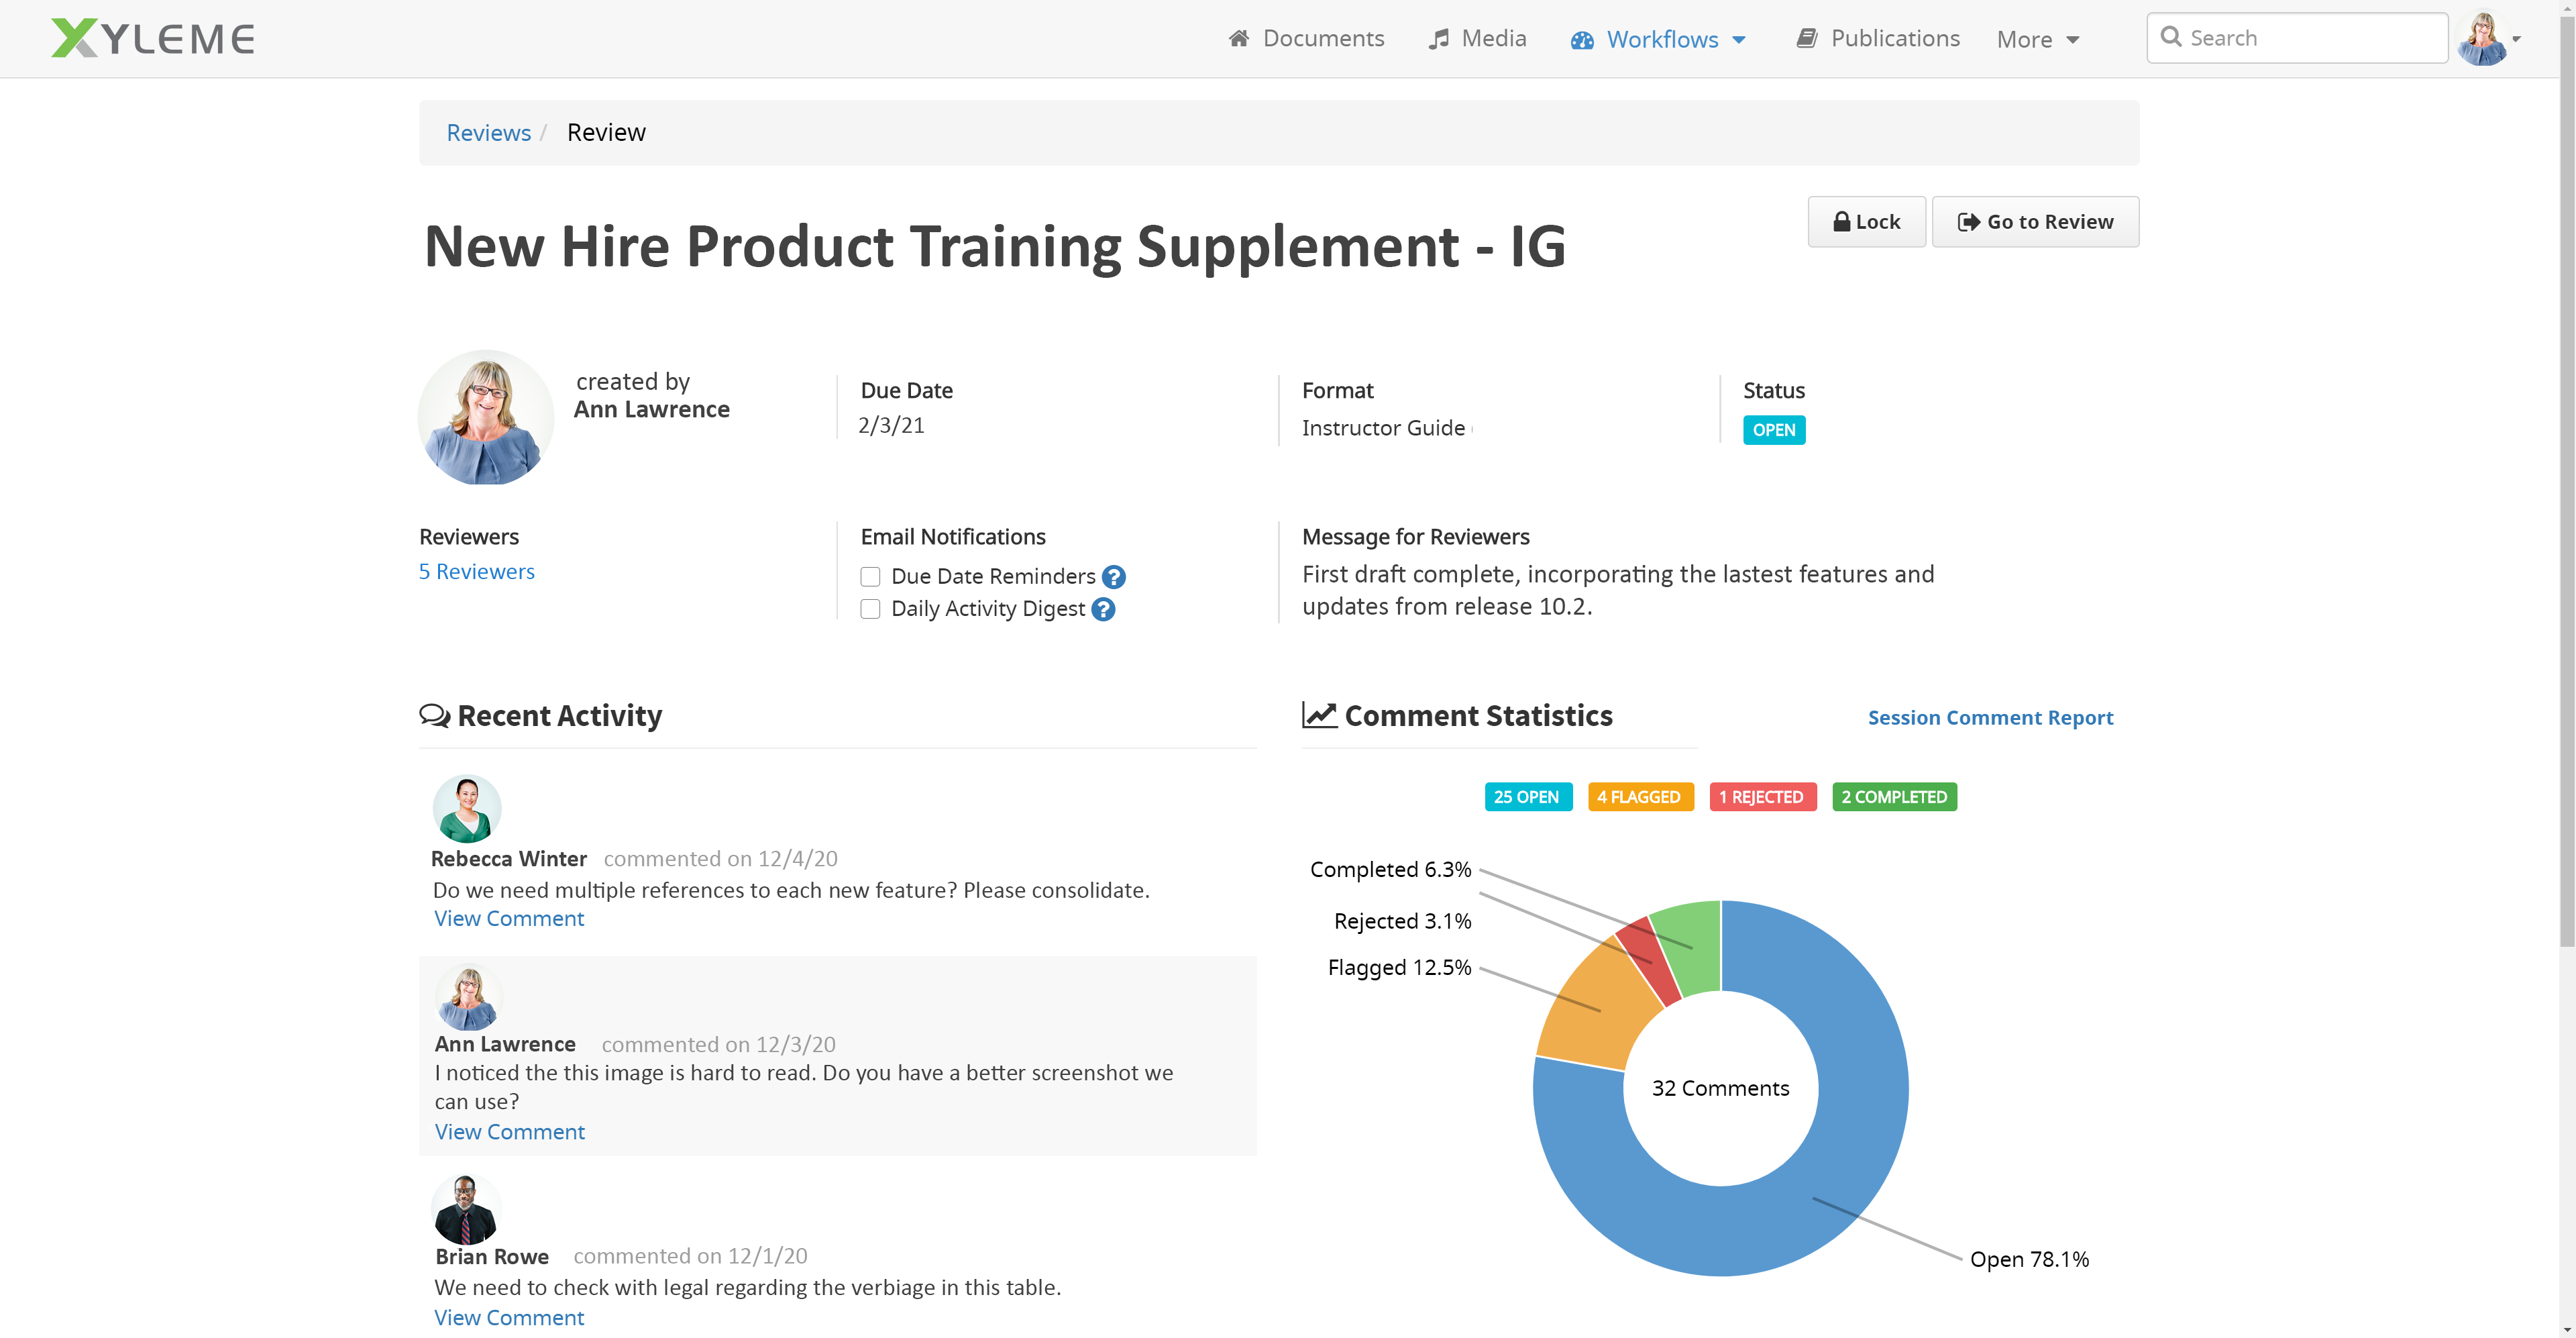This screenshot has height=1338, width=2576.
Task: Expand the Workflows dropdown menu
Action: (x=1660, y=39)
